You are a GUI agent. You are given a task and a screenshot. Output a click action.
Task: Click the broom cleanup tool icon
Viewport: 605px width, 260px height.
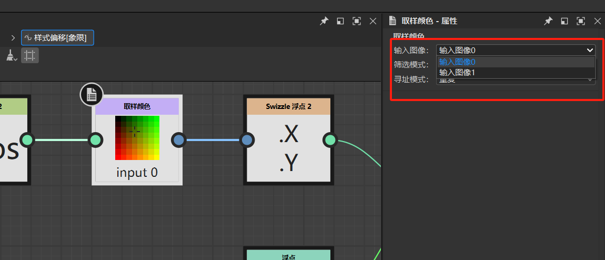[11, 56]
